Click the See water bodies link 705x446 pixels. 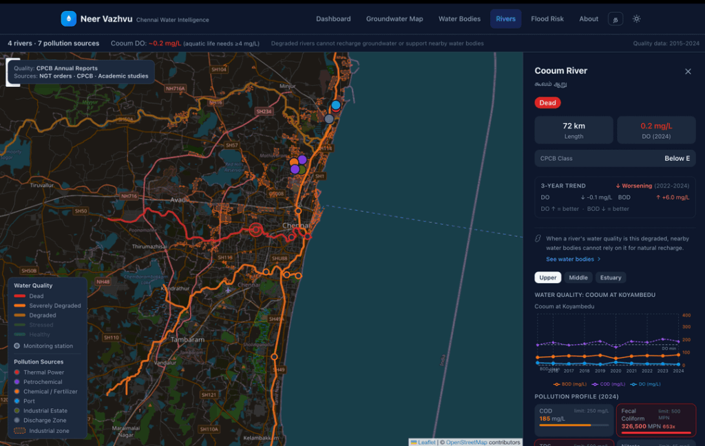(x=570, y=259)
